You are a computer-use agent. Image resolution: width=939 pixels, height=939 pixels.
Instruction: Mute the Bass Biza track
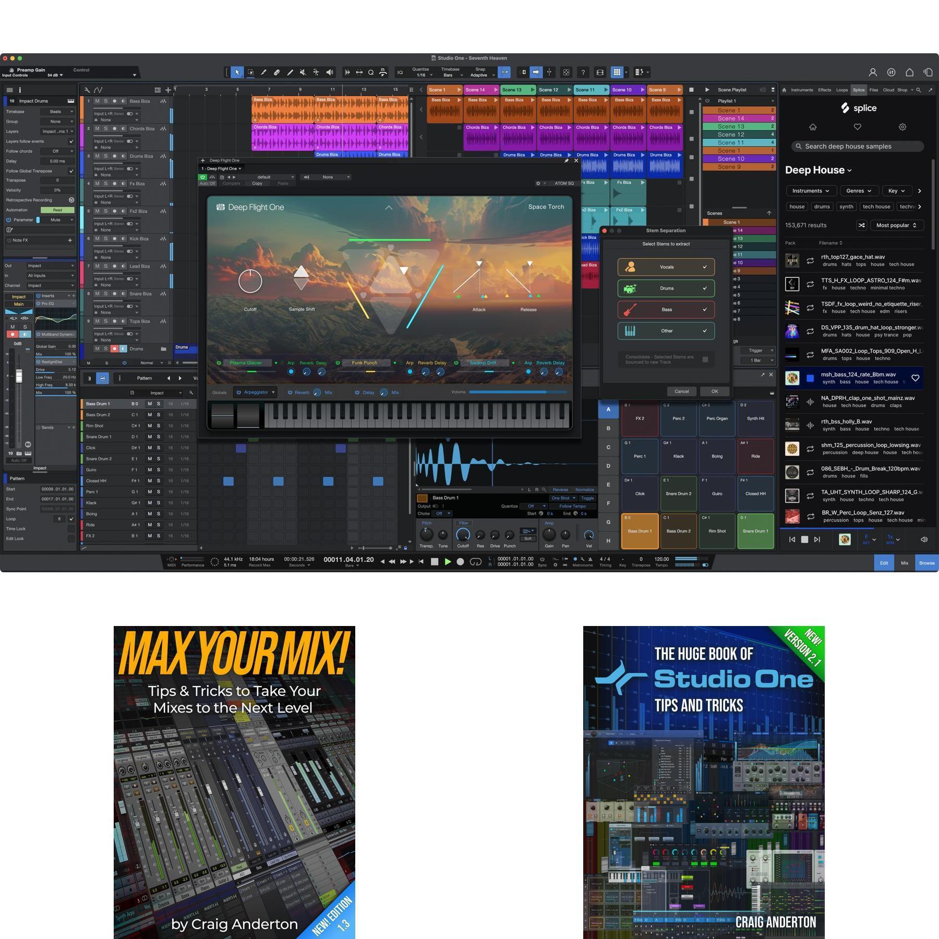[97, 101]
